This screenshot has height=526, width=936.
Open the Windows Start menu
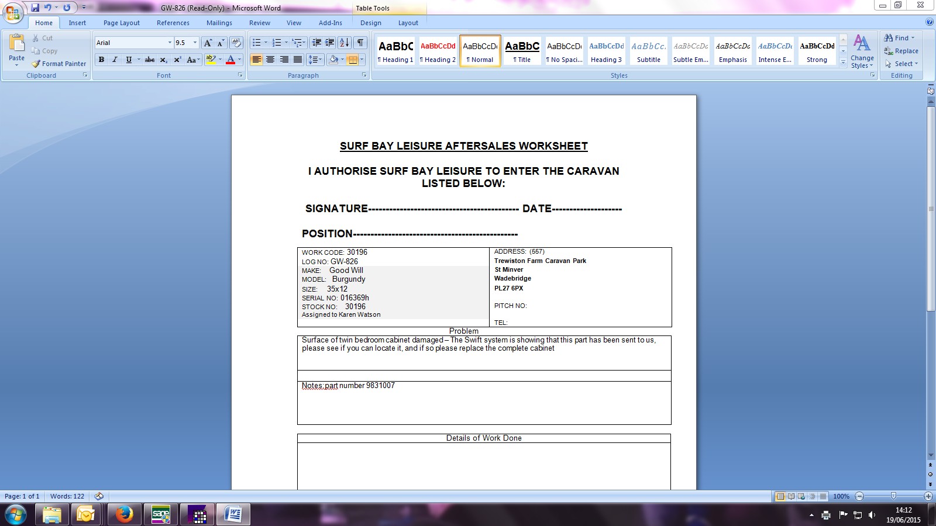tap(15, 515)
